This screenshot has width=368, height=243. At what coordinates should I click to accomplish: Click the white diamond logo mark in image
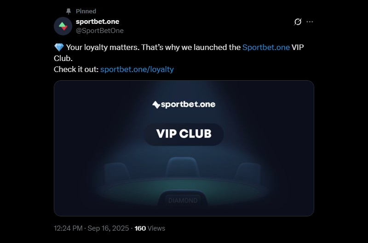[156, 105]
